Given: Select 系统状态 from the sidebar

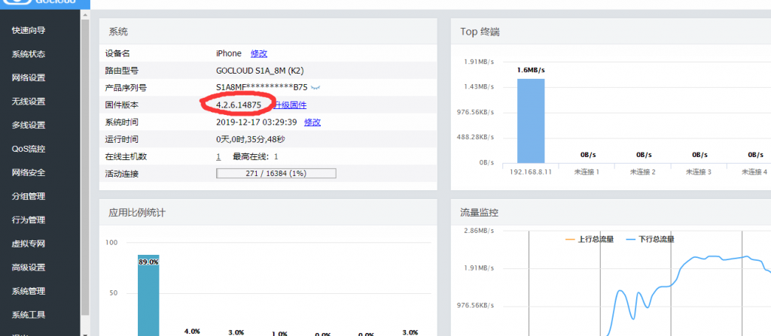Looking at the screenshot, I should tap(29, 54).
